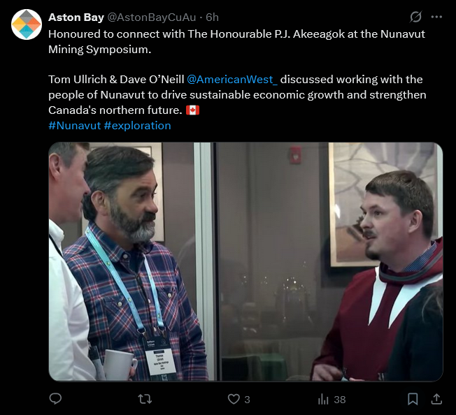
Task: Open the 6h timestamp permalink
Action: pos(213,17)
